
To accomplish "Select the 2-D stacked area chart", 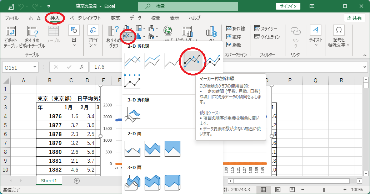I will click(152, 149).
